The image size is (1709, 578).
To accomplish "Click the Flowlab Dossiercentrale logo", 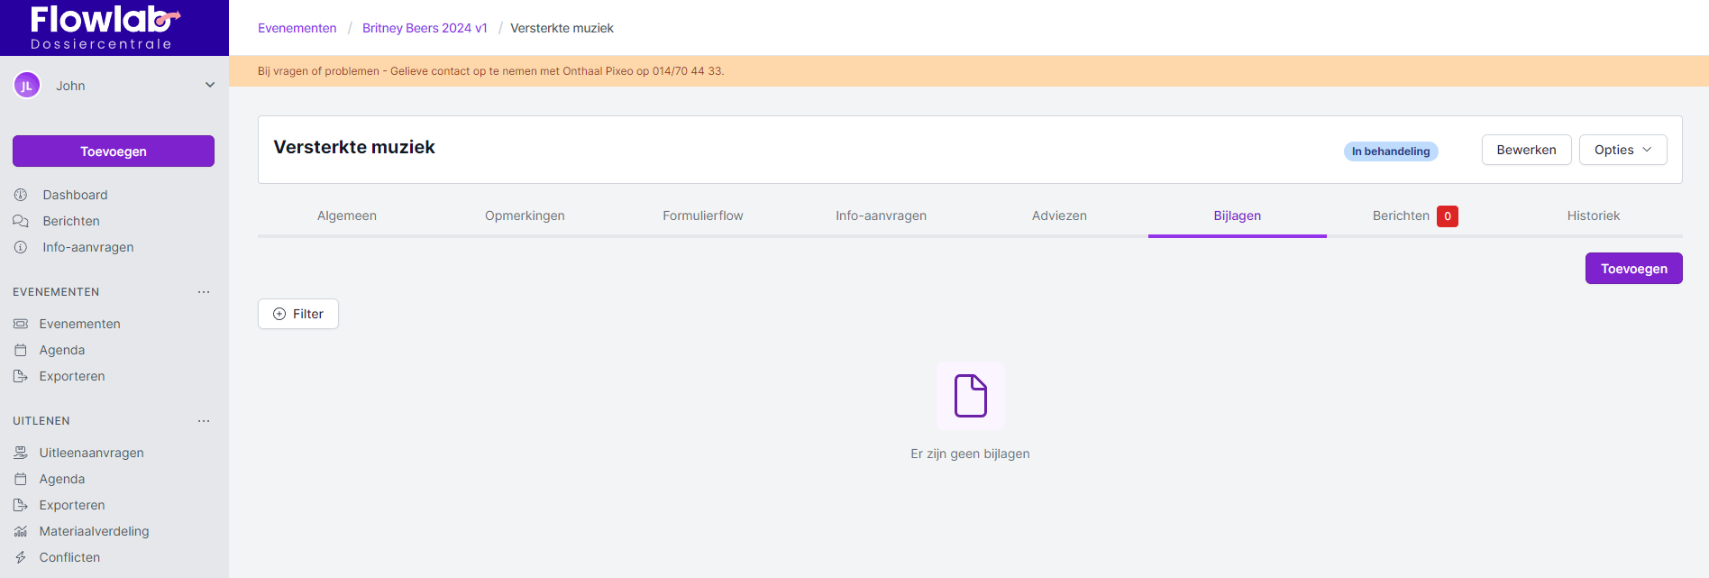I will click(102, 28).
